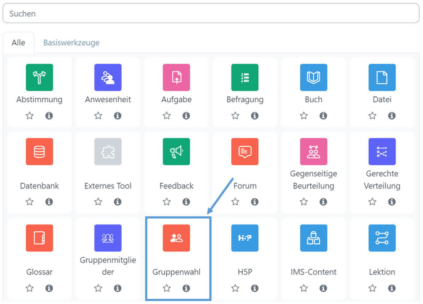This screenshot has width=423, height=304.
Task: Select the Abstimmung activity icon
Action: [x=39, y=77]
